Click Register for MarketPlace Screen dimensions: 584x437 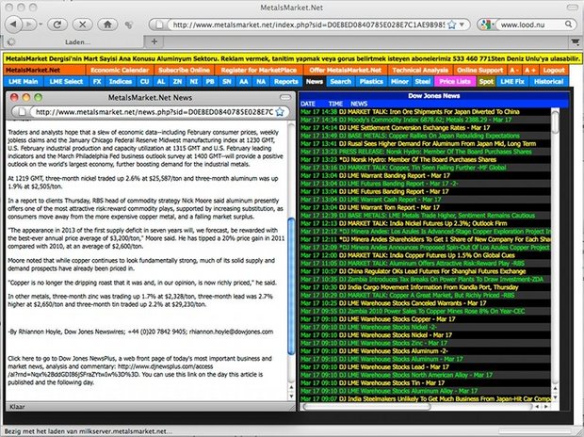[259, 70]
